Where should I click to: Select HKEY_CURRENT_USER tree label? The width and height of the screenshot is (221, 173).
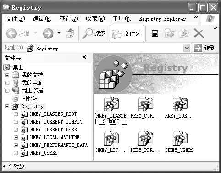click(54, 130)
